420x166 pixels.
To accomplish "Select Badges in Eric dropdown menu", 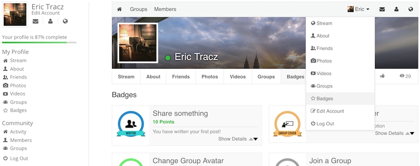I will point(340,99).
